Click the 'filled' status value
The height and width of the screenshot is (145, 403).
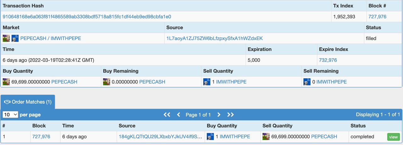(371, 38)
